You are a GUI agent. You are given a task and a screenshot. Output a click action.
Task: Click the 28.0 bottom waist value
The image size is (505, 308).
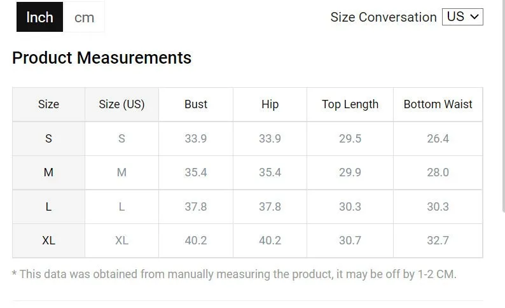coord(438,172)
